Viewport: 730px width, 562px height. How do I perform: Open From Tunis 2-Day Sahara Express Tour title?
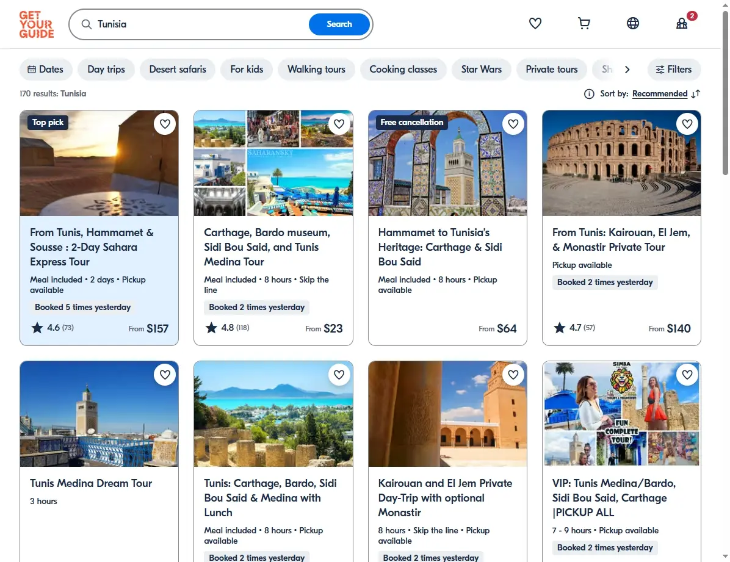(92, 247)
